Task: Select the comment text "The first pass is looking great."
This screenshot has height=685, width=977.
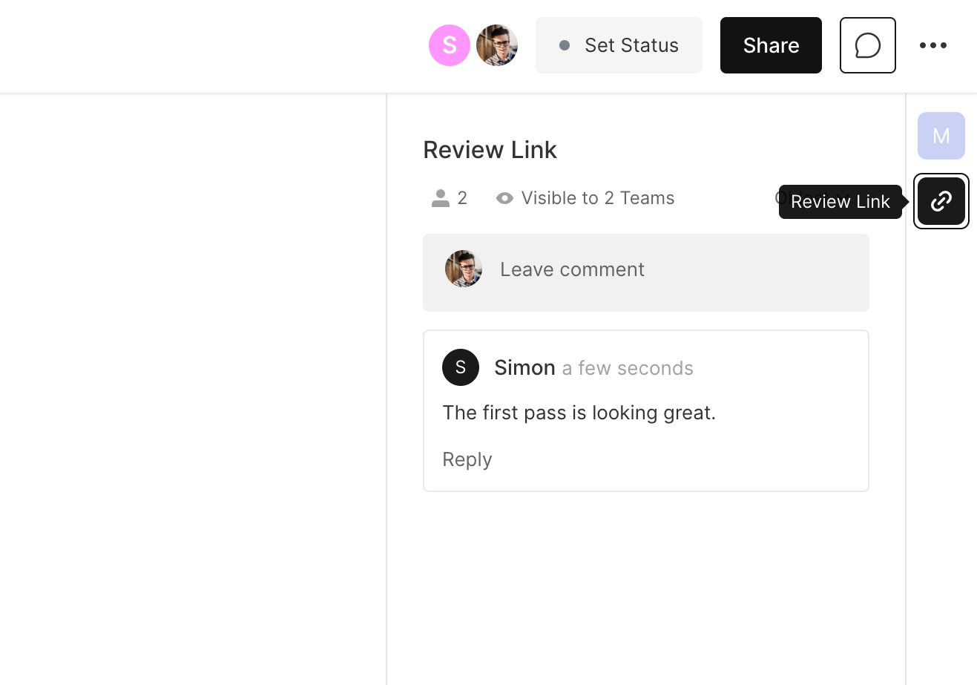Action: click(579, 413)
